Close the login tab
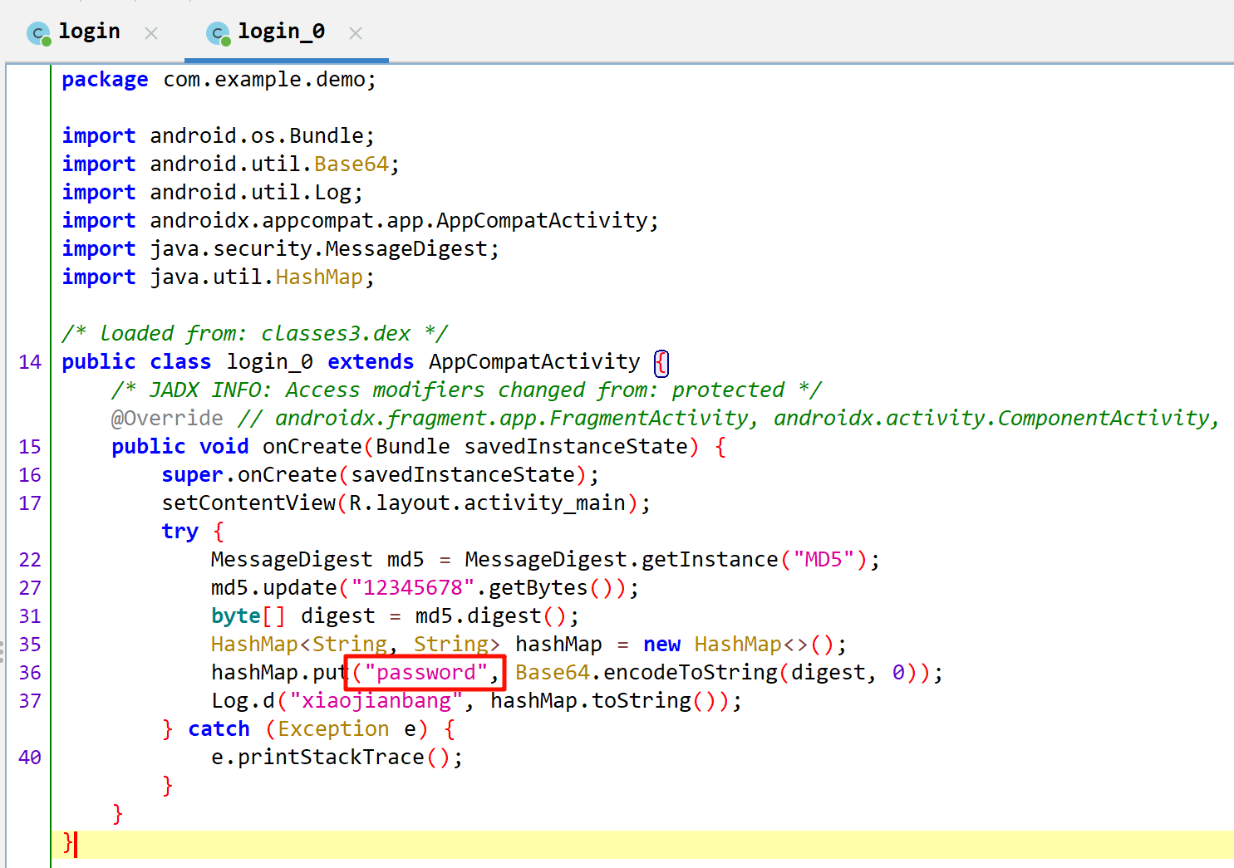Screen dimensions: 1234x868 click(x=151, y=33)
